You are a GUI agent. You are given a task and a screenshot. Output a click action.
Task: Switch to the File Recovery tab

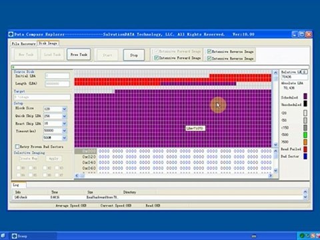[x=23, y=44]
